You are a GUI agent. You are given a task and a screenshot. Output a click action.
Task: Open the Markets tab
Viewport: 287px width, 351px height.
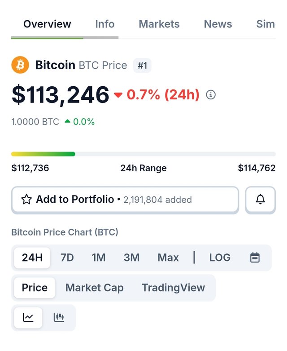pyautogui.click(x=159, y=24)
